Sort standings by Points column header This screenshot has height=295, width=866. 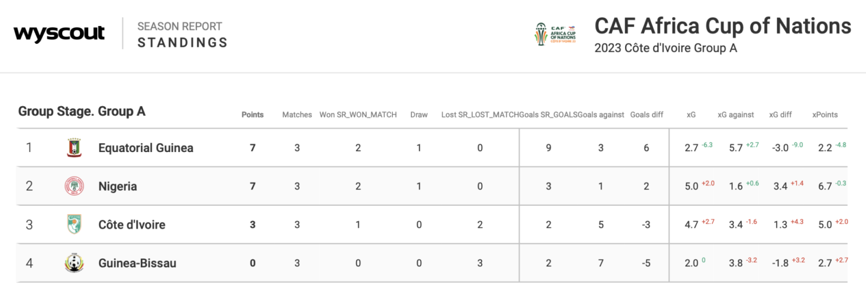click(252, 115)
